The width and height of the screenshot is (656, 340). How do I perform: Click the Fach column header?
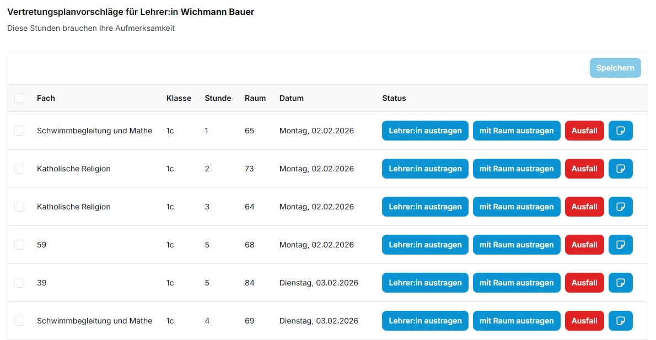46,98
